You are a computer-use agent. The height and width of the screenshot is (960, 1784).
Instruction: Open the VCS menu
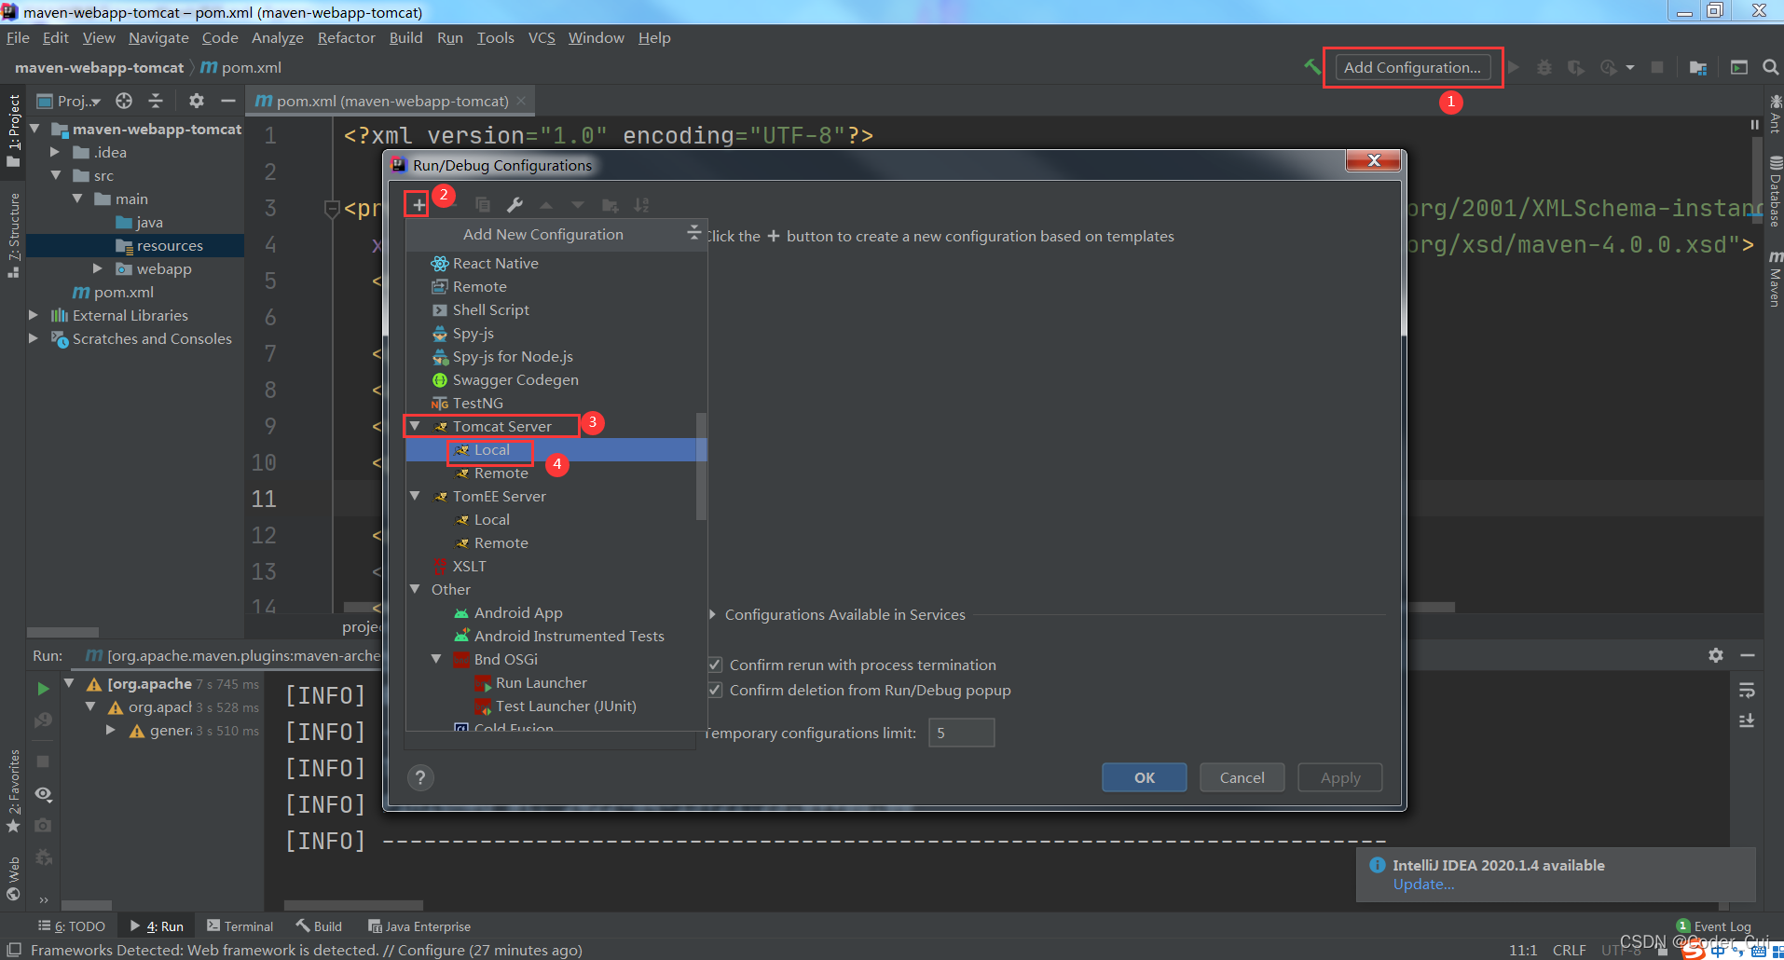(x=542, y=37)
